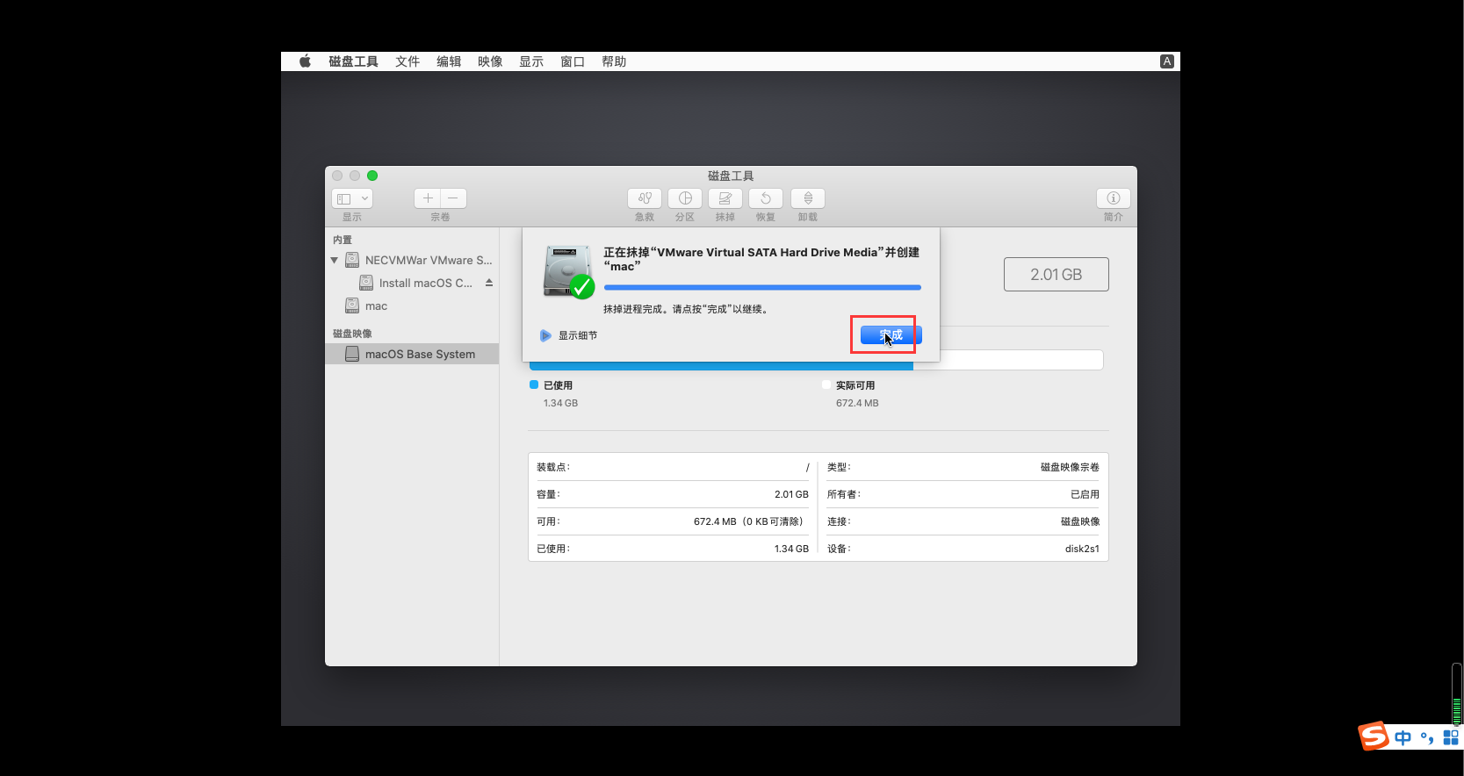This screenshot has height=776, width=1464.
Task: Click the input source A icon in menu bar
Action: (1167, 61)
